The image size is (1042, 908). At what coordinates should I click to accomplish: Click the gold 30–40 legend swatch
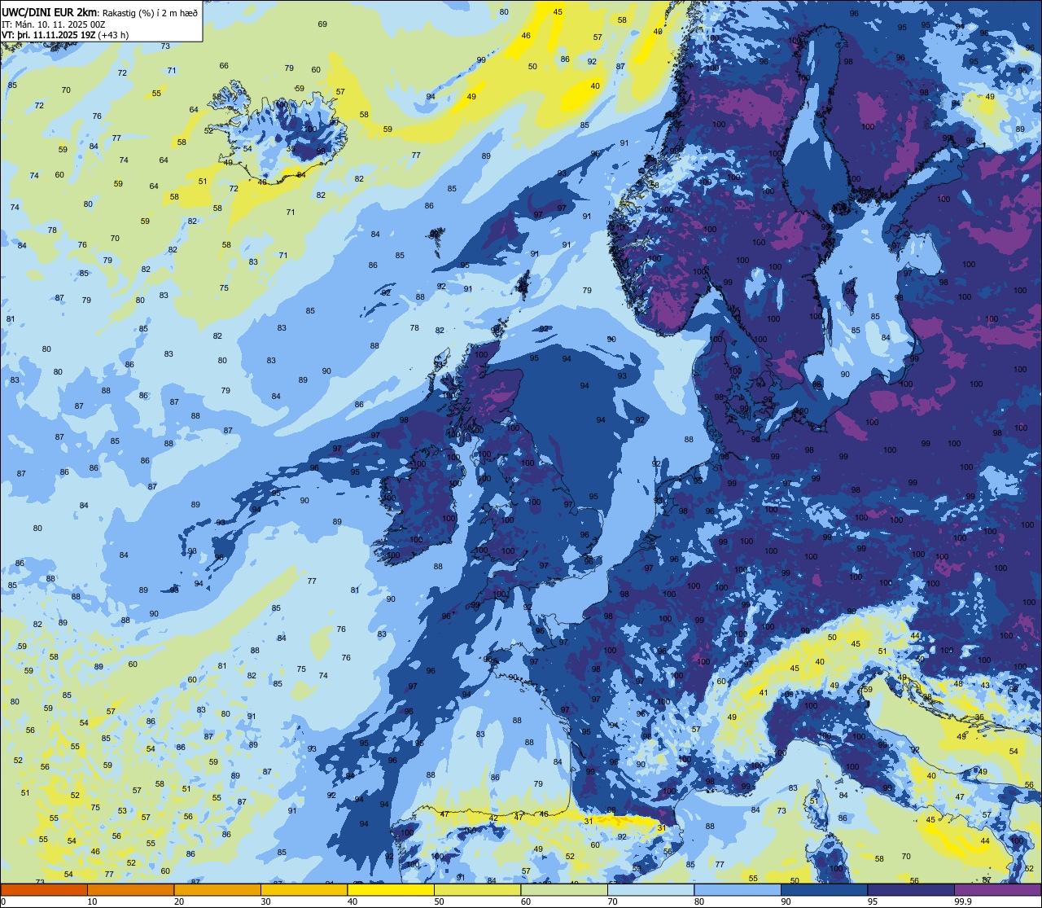click(304, 890)
